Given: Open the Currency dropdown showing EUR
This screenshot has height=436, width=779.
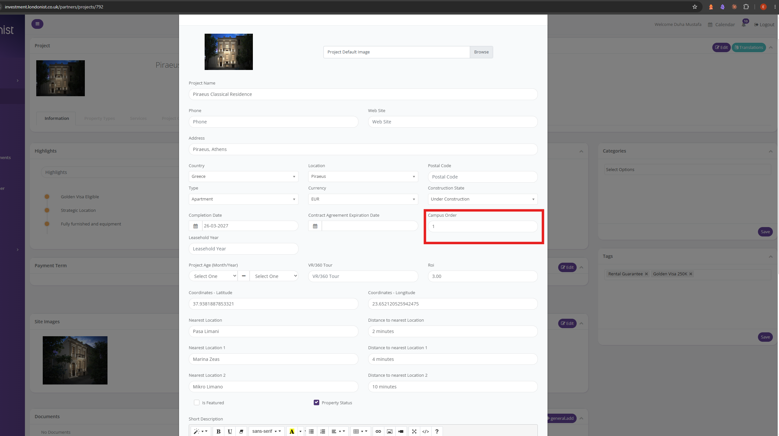Looking at the screenshot, I should [363, 199].
